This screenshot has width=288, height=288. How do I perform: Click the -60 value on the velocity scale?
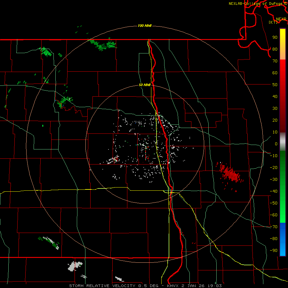tap(274, 215)
